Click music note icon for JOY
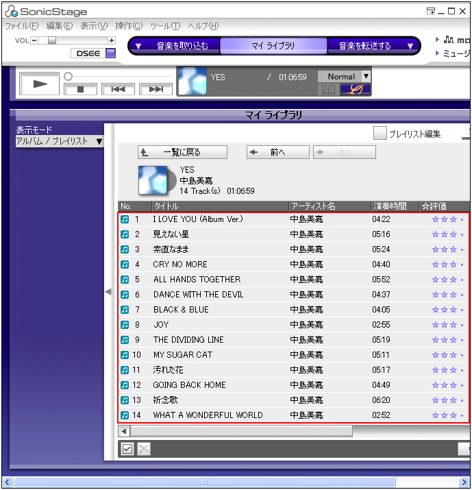The height and width of the screenshot is (490, 472). click(125, 325)
